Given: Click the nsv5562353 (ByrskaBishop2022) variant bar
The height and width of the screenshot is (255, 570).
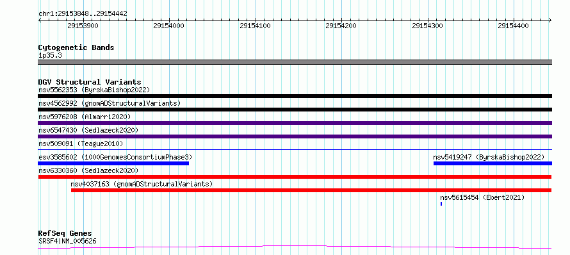Looking at the screenshot, I should click(x=295, y=96).
